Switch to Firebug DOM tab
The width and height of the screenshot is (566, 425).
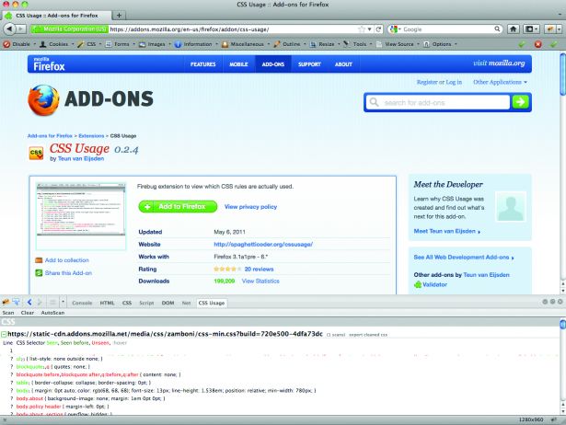click(167, 303)
